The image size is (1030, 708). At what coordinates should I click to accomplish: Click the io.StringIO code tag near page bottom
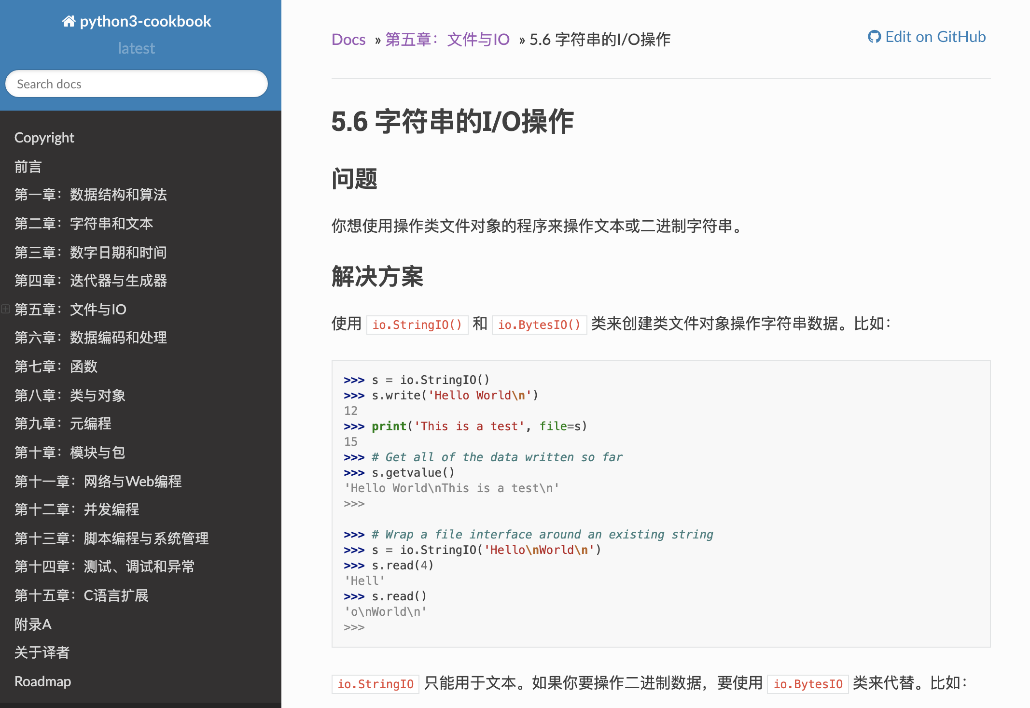point(375,684)
